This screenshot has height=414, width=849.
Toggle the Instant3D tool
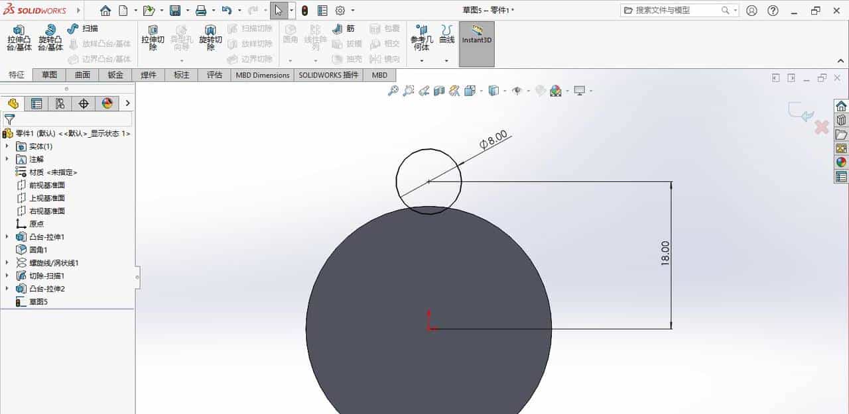coord(476,40)
